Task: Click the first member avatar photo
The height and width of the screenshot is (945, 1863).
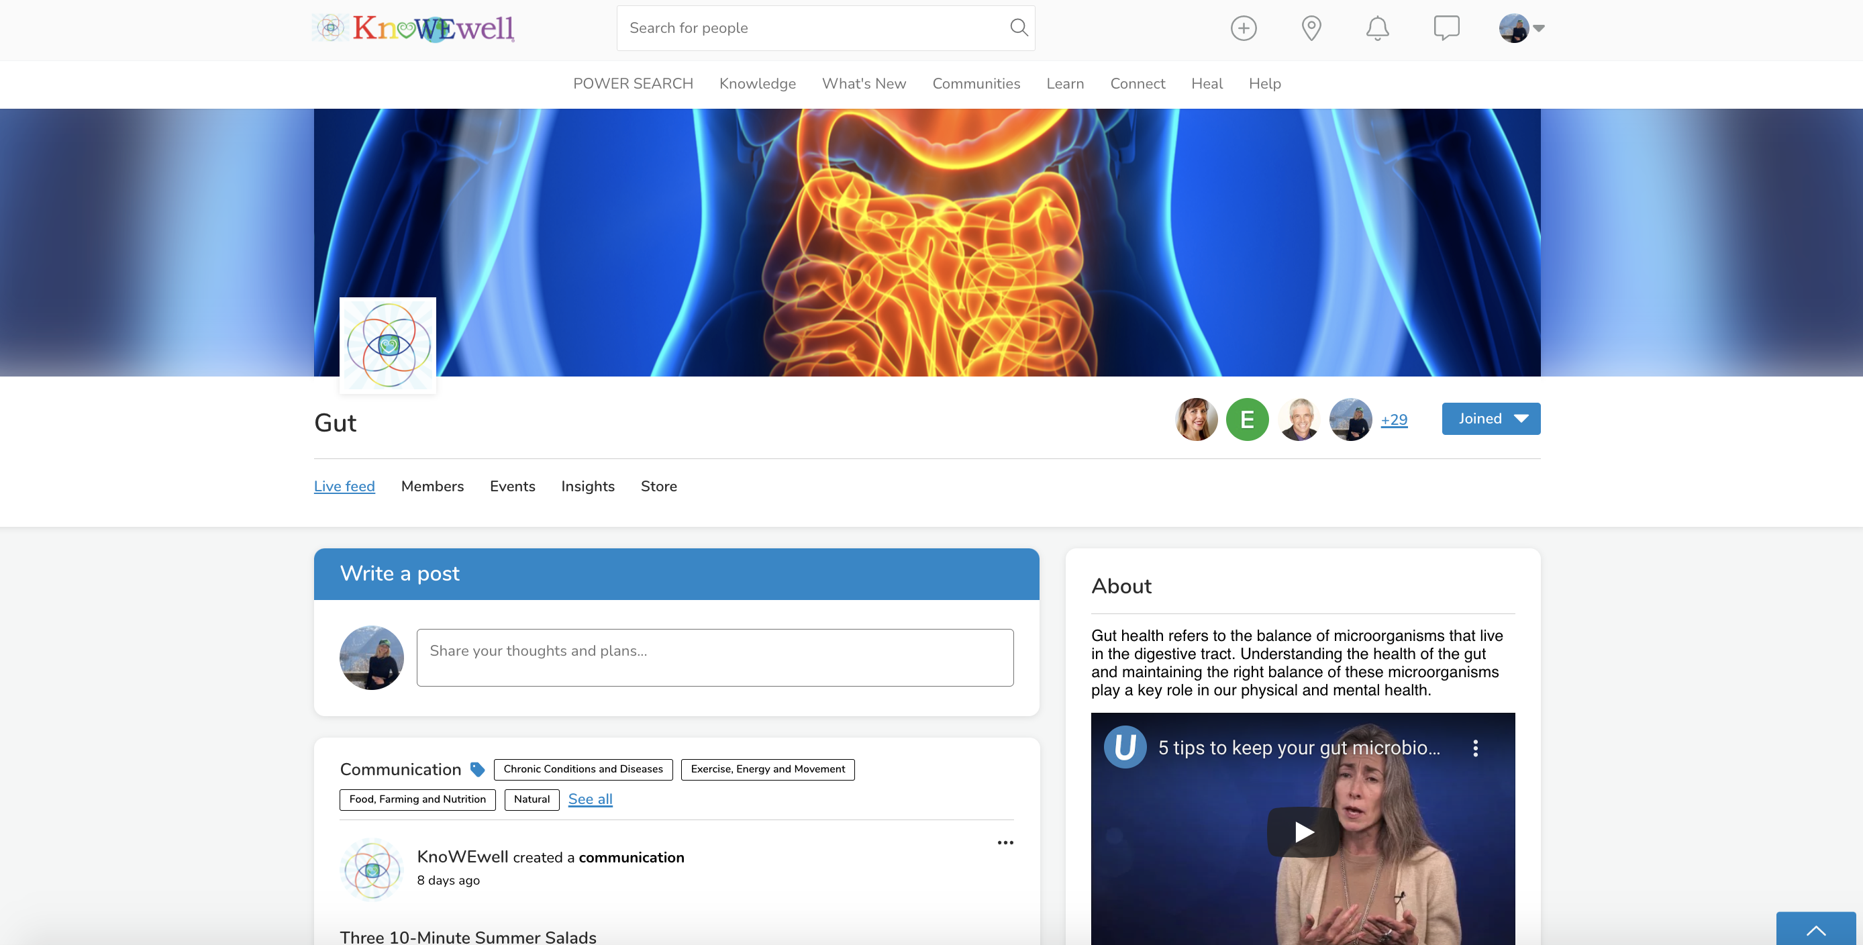Action: [1196, 419]
